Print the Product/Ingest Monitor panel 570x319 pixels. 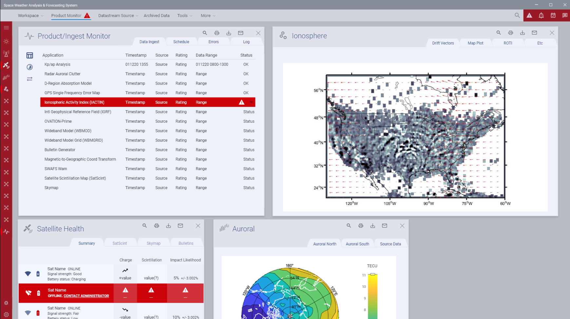[x=217, y=33]
